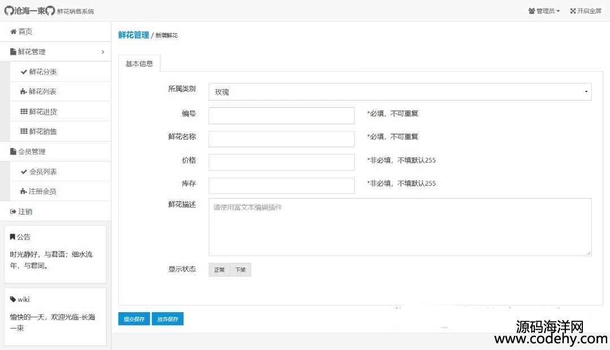
Task: Click the fullscreen icon for 开启全屏
Action: click(x=573, y=11)
